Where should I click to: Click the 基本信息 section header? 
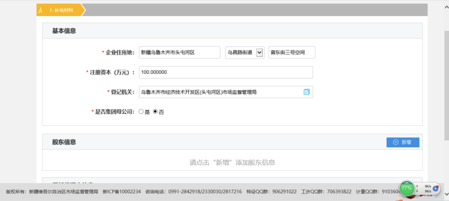click(x=64, y=31)
